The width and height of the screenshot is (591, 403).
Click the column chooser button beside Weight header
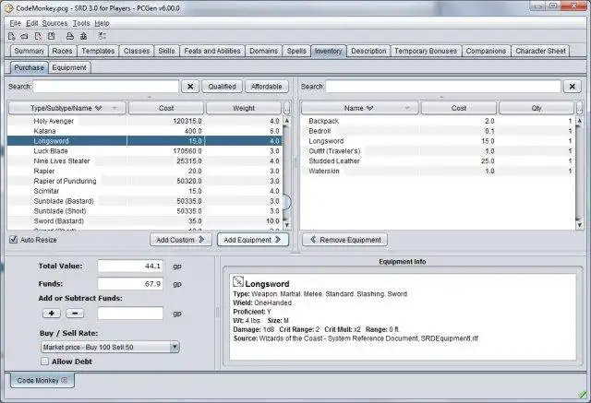click(287, 108)
